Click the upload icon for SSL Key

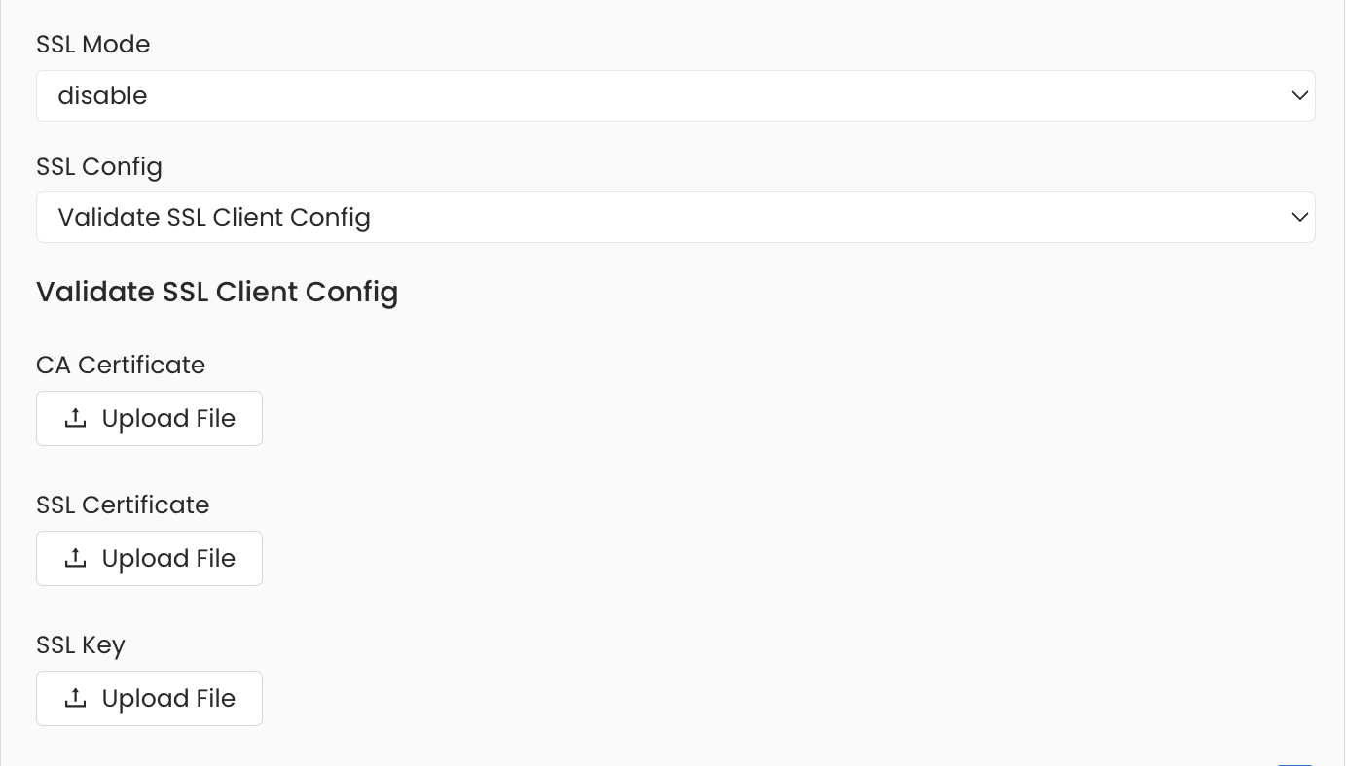coord(76,697)
